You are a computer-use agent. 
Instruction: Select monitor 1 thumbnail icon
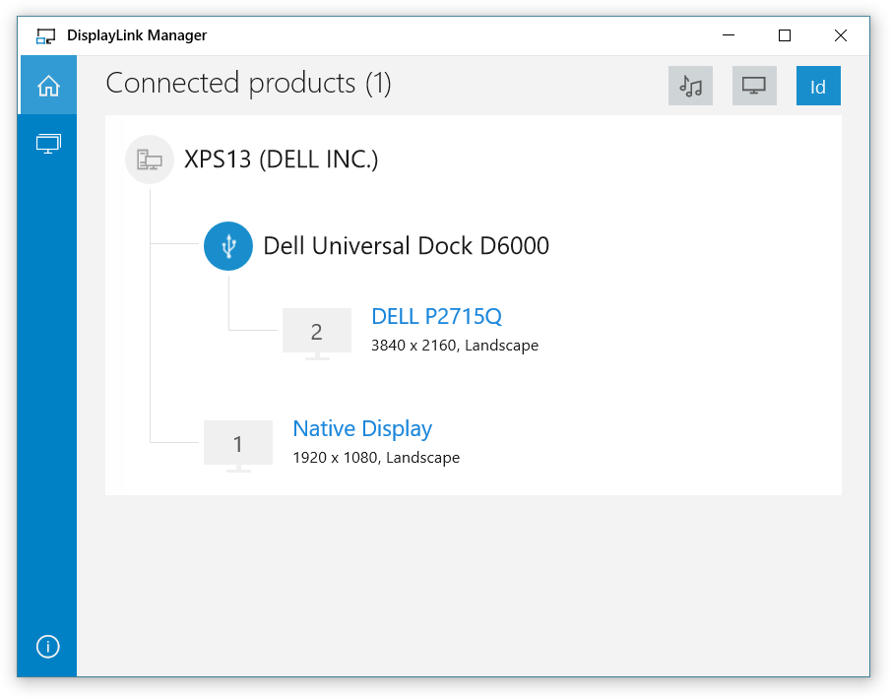237,445
